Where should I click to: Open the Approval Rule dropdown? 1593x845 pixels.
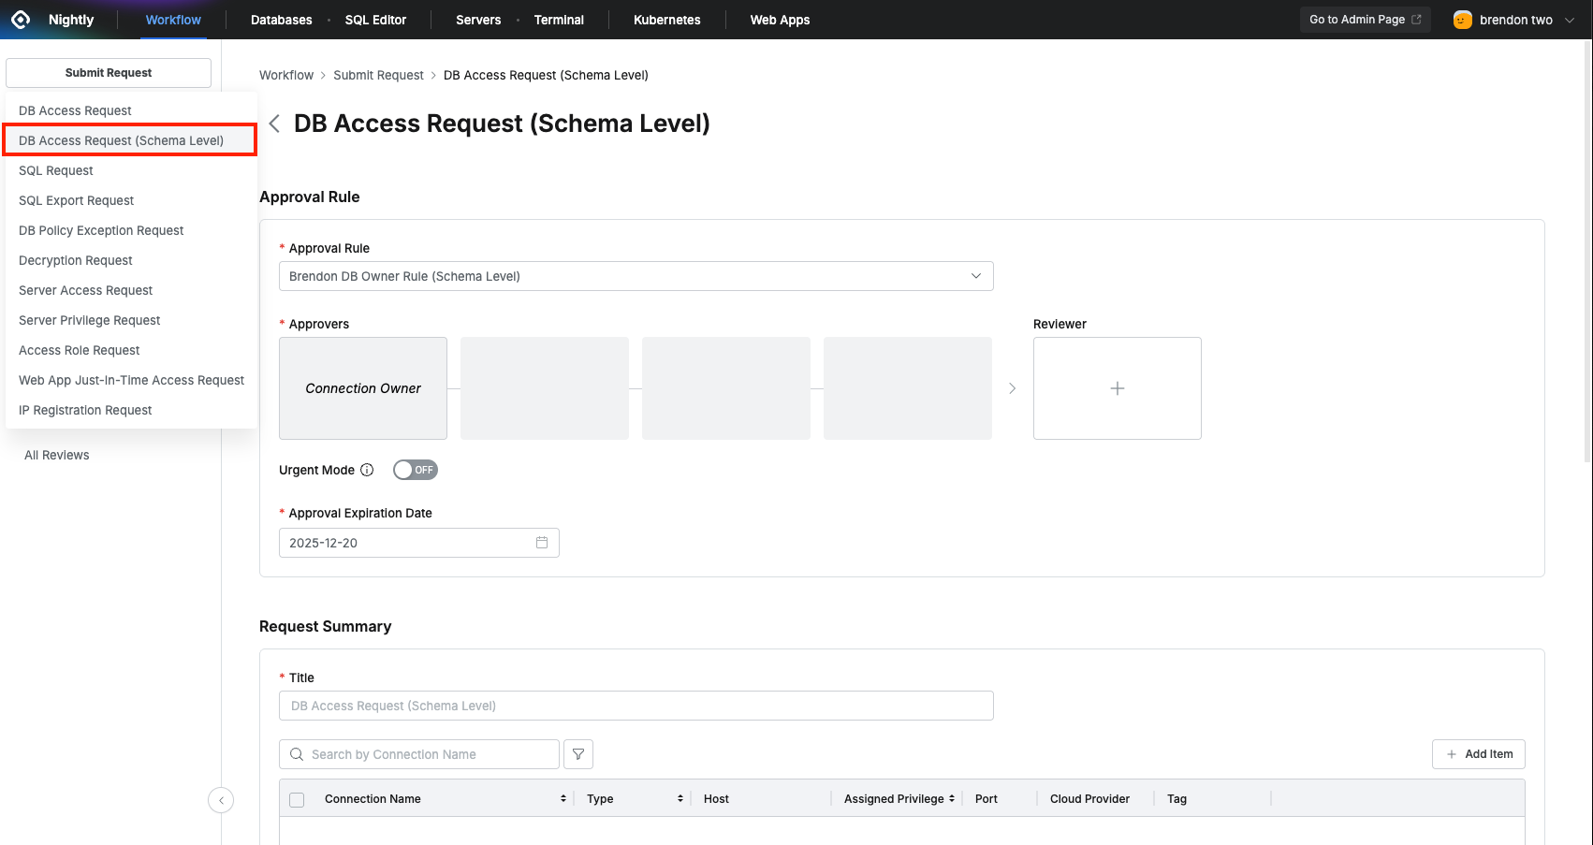click(x=636, y=276)
